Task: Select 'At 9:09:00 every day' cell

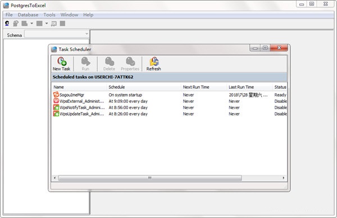Action: [x=128, y=101]
